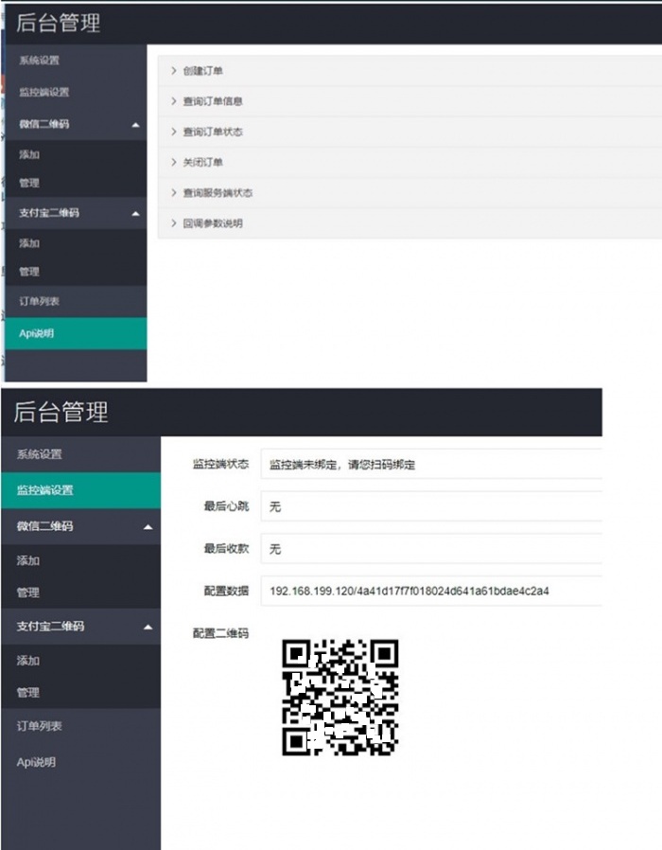Expand the 创建订单 chevron icon
Screen dimensions: 662x850
click(x=173, y=70)
